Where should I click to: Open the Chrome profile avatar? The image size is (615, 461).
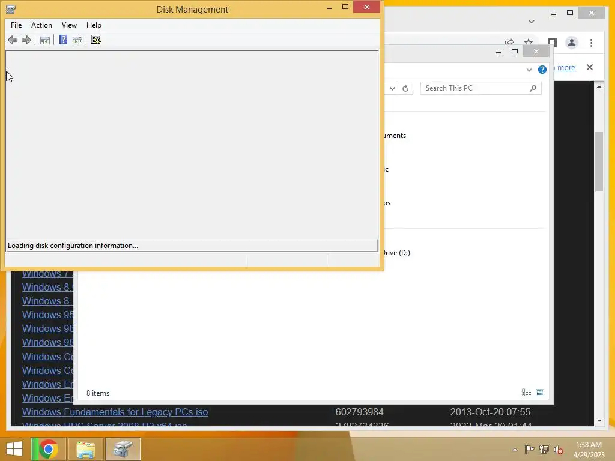tap(572, 43)
